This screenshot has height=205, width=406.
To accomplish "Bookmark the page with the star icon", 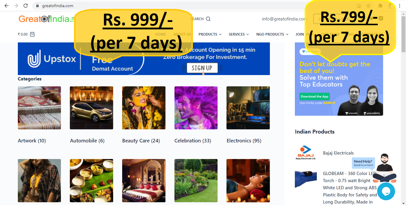I will pos(369,6).
